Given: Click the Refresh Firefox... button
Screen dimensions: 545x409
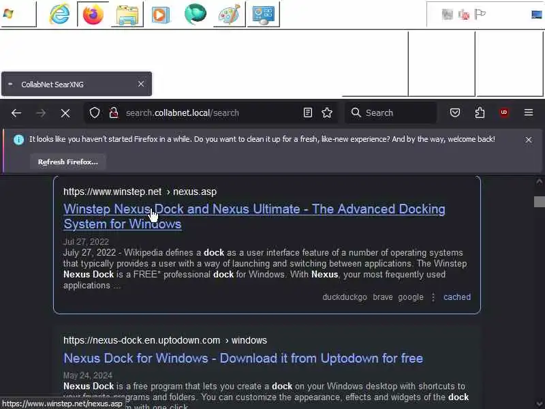Looking at the screenshot, I should [67, 162].
